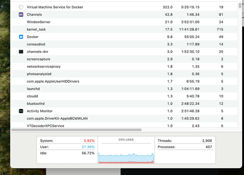
Task: Select the bluetoothd process
Action: (36, 104)
